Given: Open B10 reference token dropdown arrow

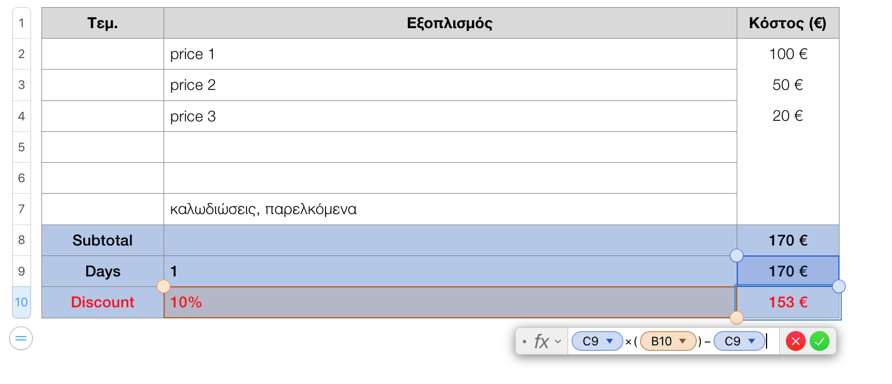Looking at the screenshot, I should pyautogui.click(x=683, y=342).
